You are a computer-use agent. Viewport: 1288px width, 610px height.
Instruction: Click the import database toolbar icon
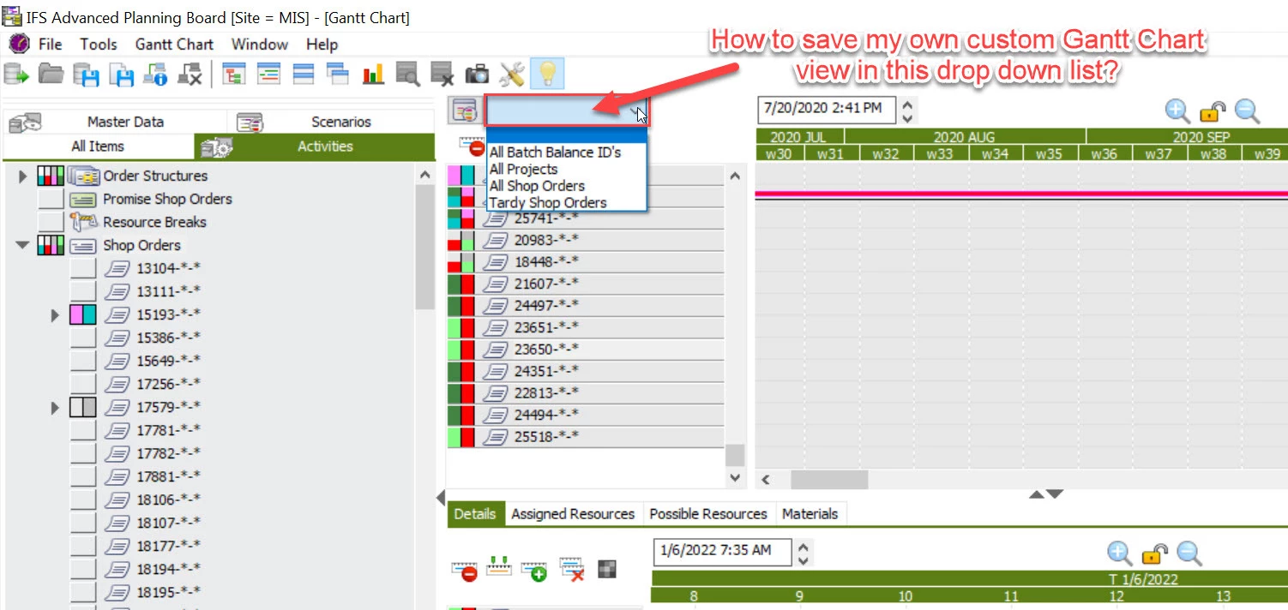[x=16, y=75]
